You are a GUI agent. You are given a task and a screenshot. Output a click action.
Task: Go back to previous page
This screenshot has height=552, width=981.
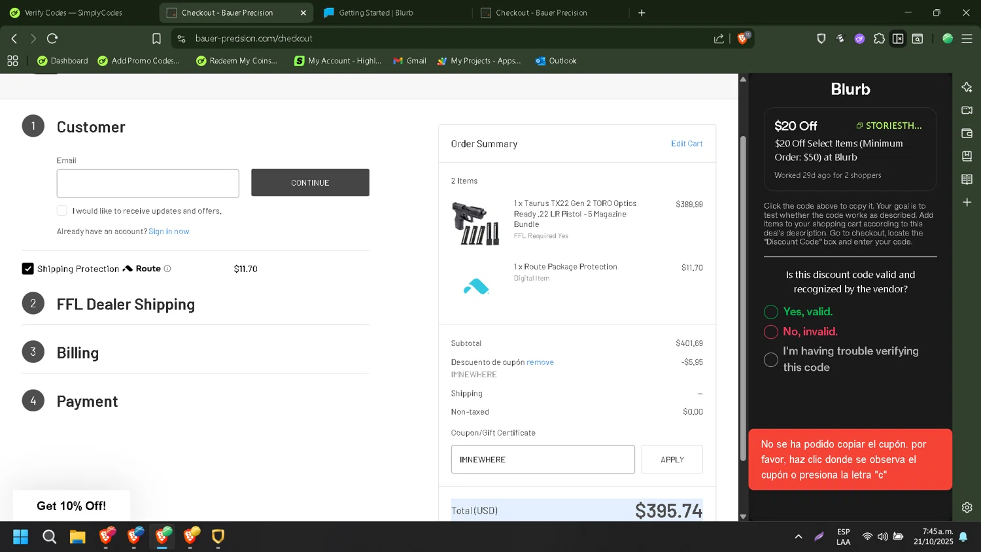point(14,39)
